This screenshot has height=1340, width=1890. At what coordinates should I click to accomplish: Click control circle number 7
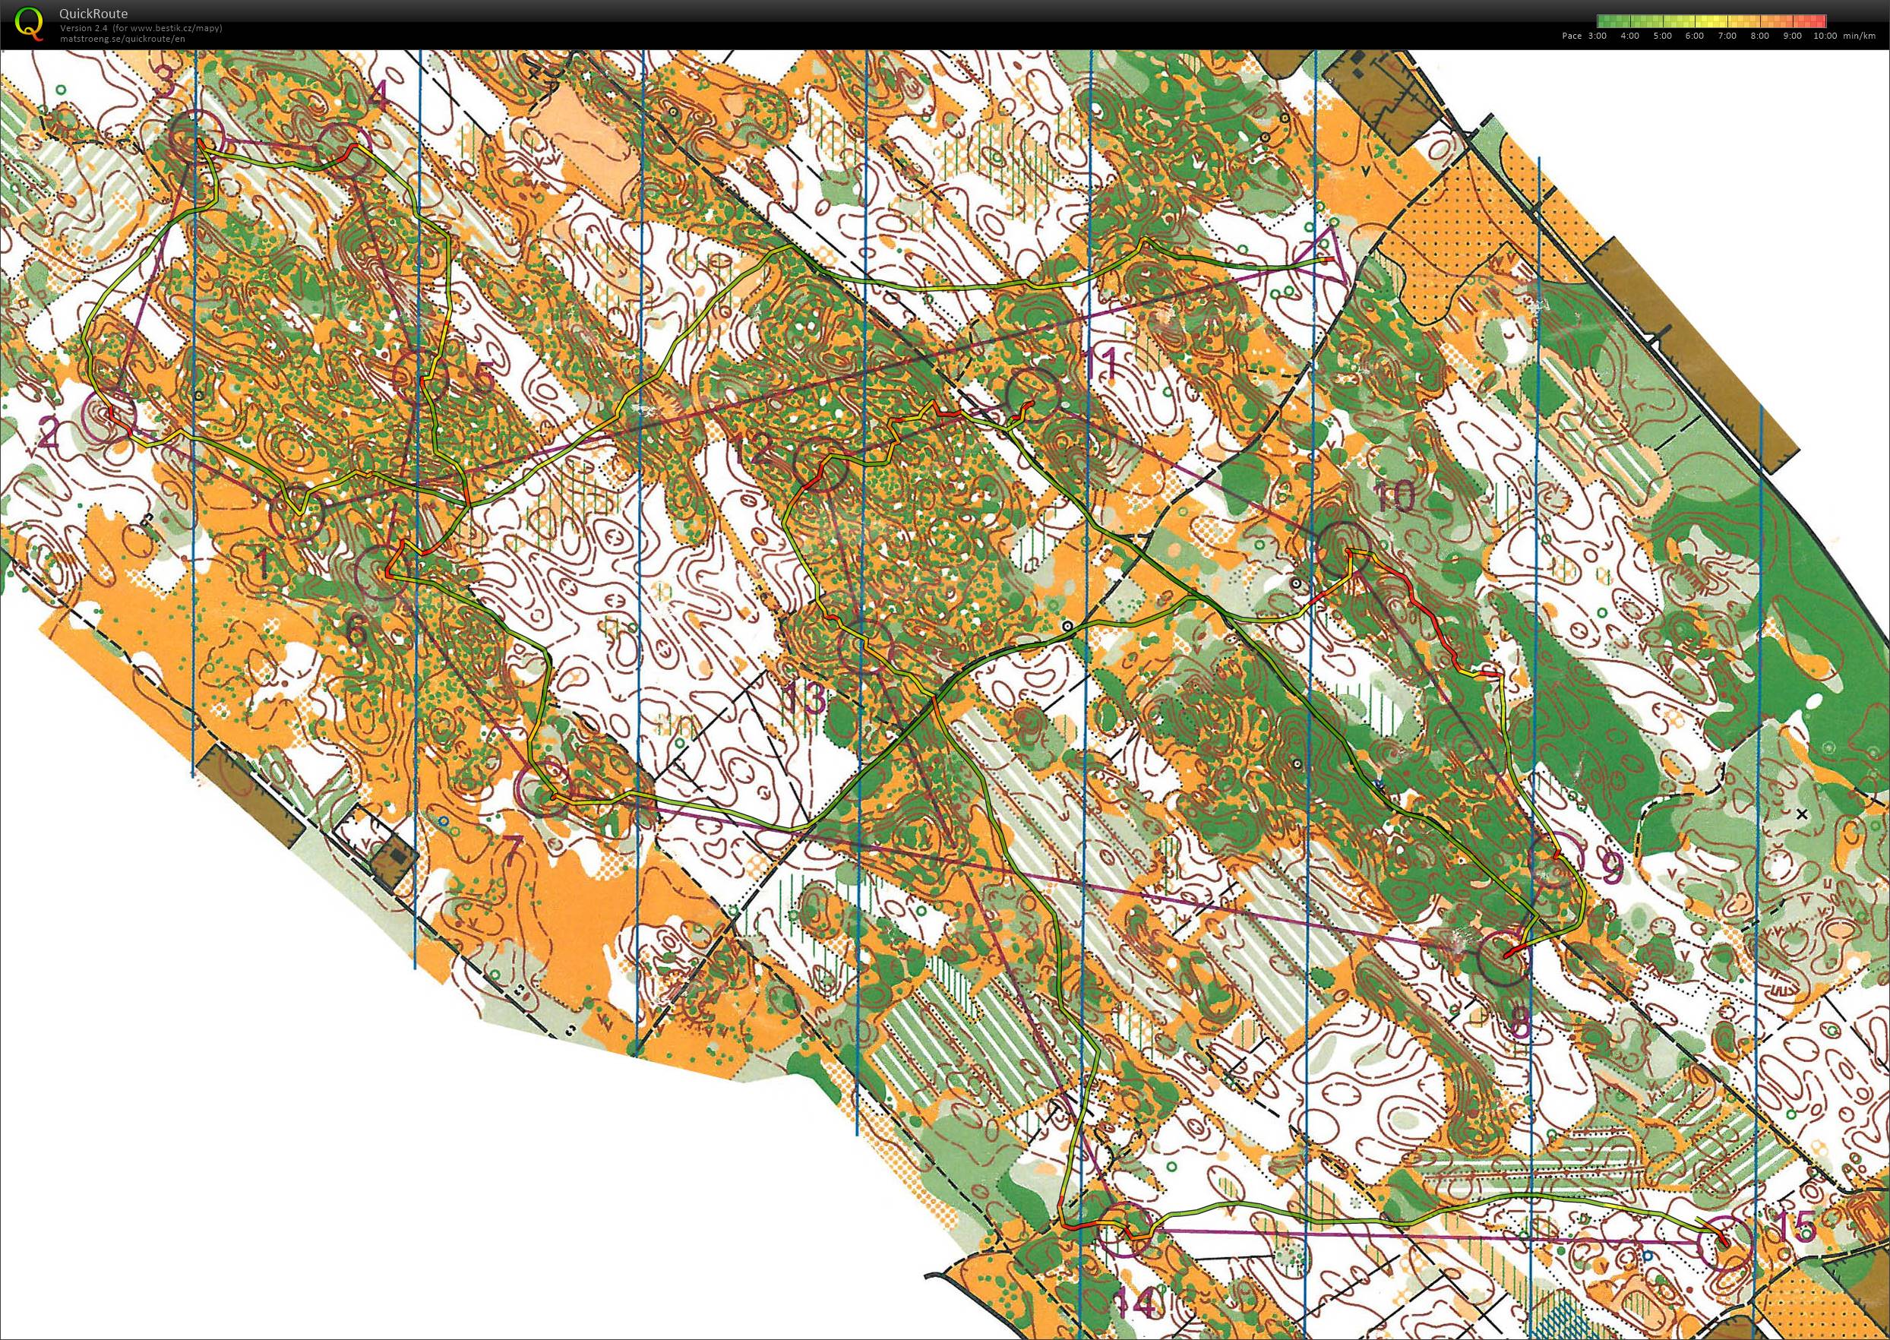[x=541, y=790]
